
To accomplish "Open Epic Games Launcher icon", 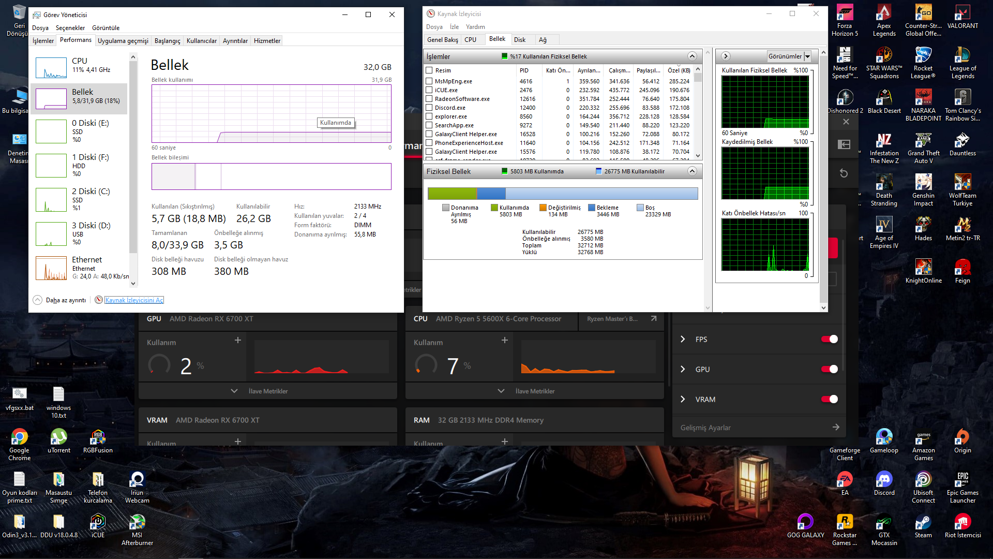I will click(962, 488).
